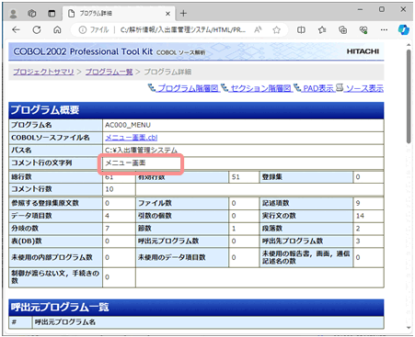Click the scrollbar down arrow
This screenshot has width=415, height=337.
[x=409, y=328]
